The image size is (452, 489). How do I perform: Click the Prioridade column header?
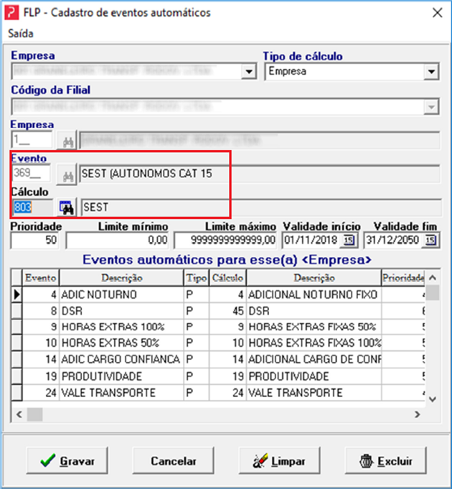tap(403, 278)
